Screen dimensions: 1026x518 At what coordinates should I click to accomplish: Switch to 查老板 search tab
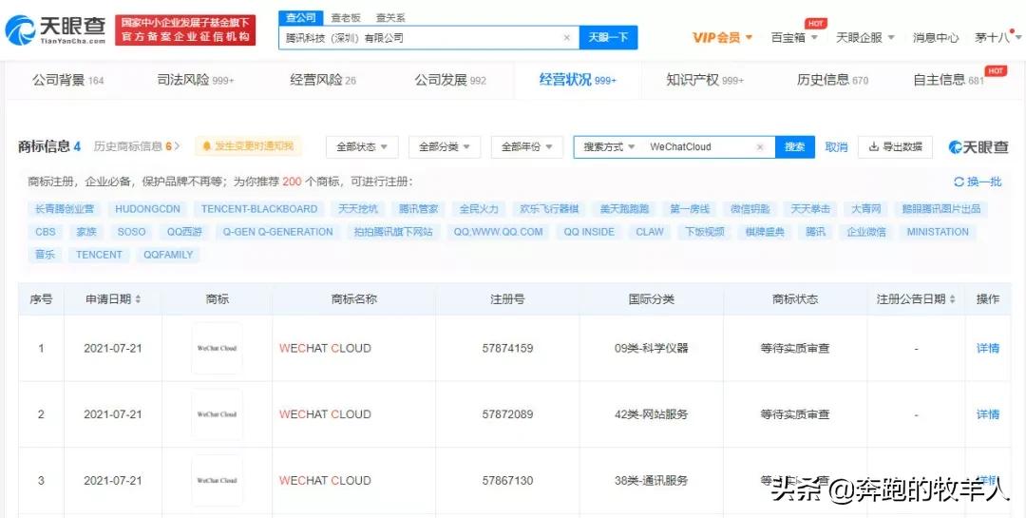pyautogui.click(x=345, y=18)
